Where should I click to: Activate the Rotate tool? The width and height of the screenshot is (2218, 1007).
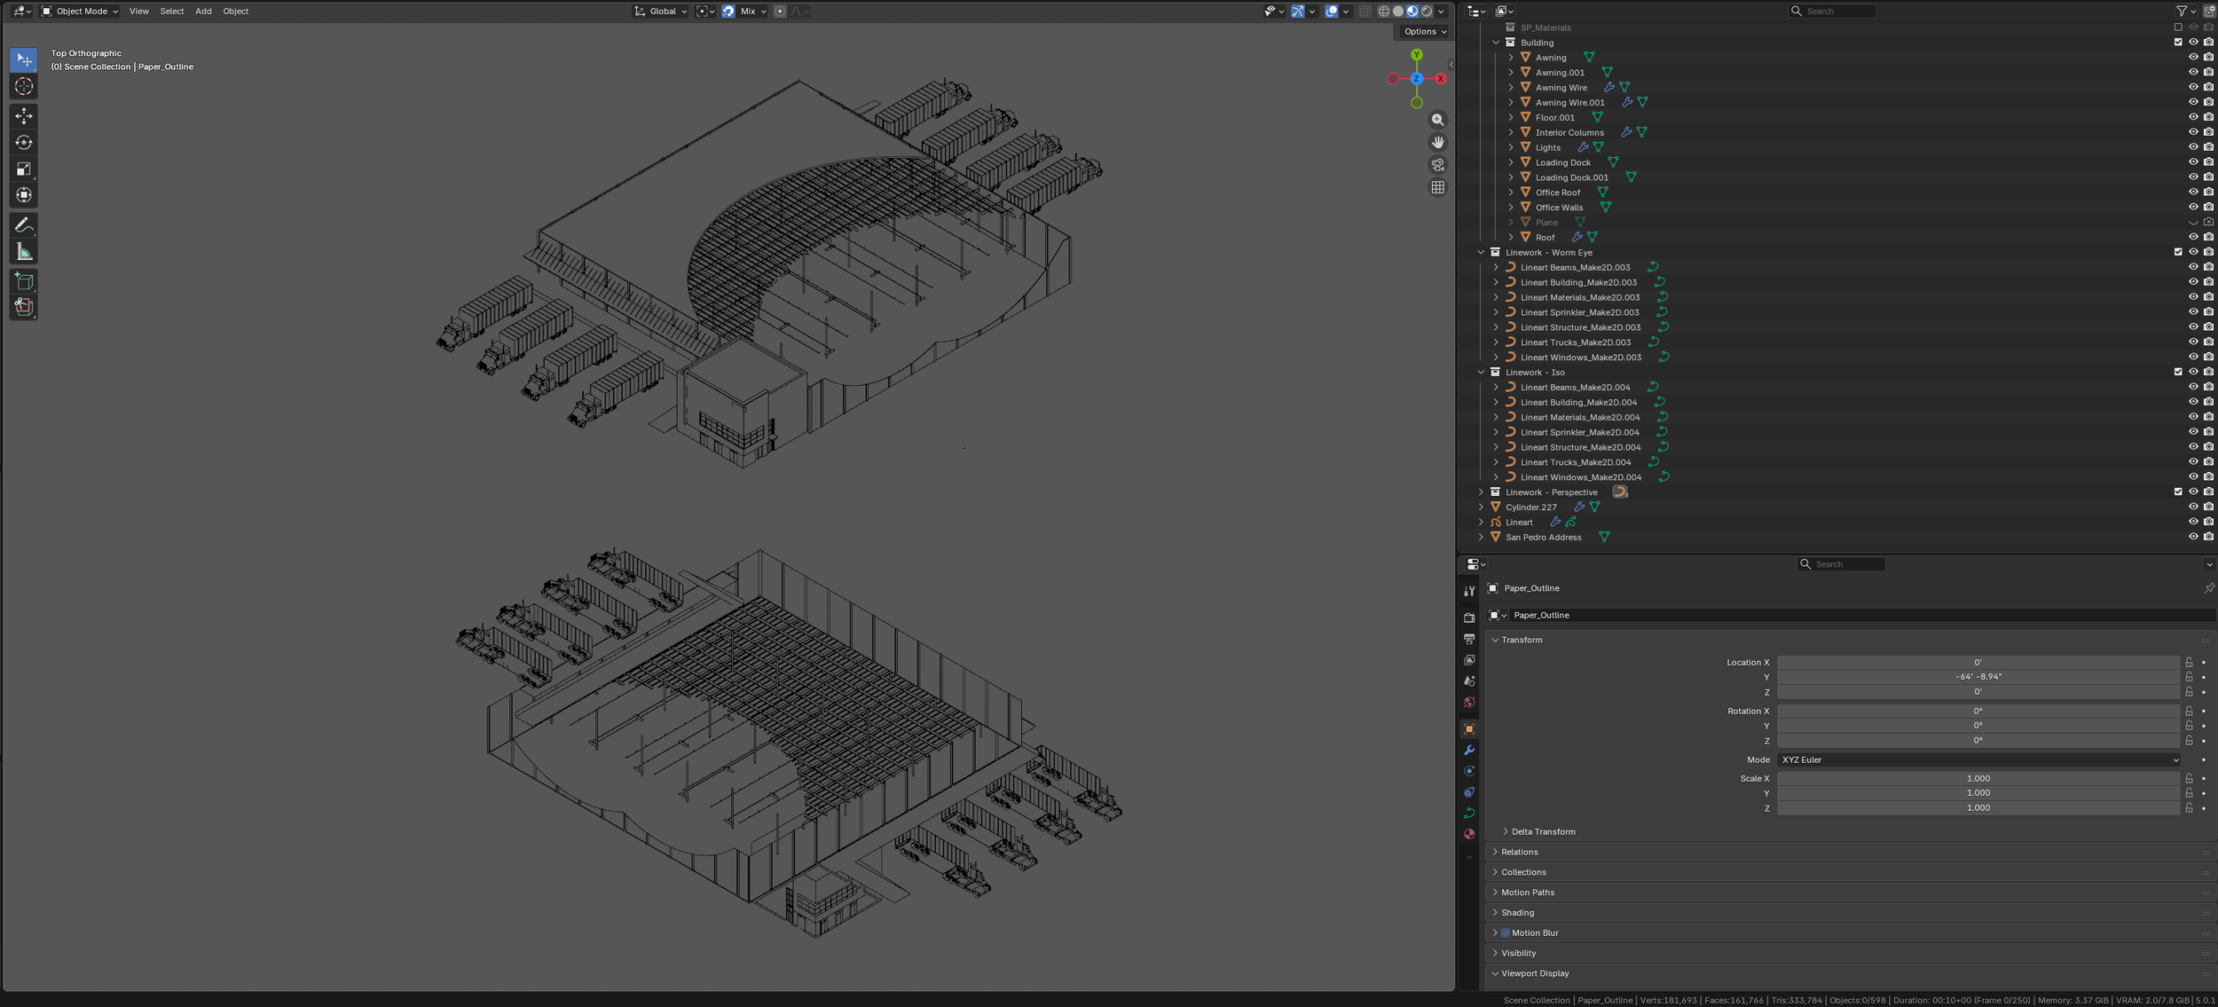click(x=24, y=142)
